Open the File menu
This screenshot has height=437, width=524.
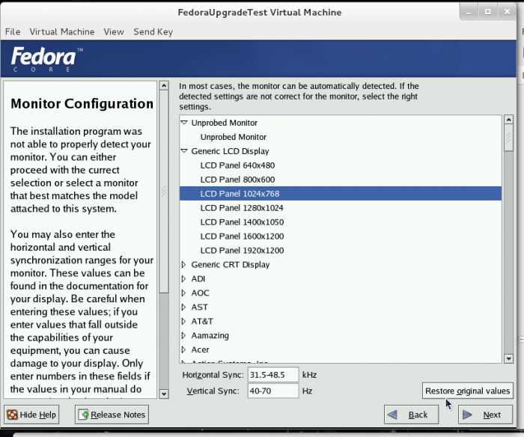click(x=13, y=32)
